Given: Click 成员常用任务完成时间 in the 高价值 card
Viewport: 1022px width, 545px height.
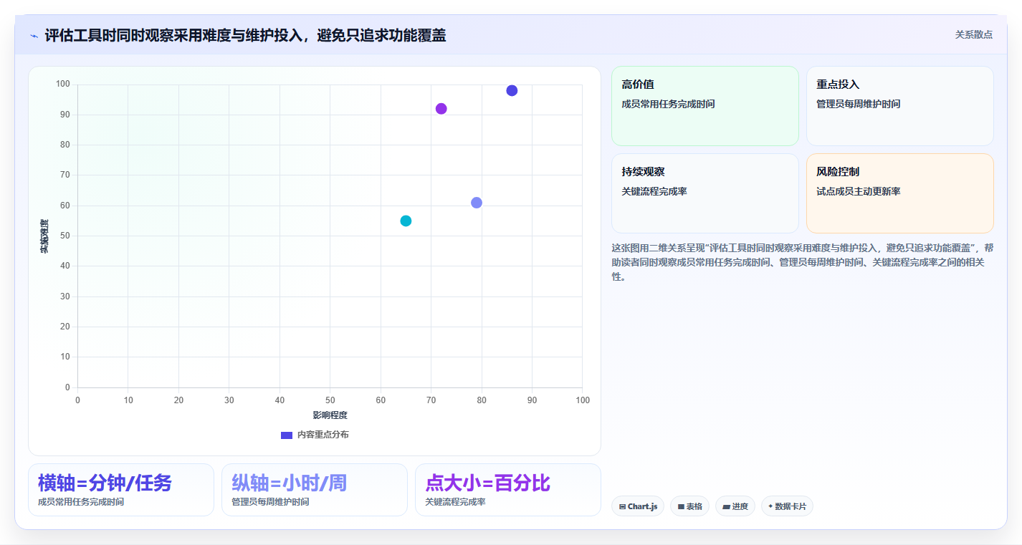Looking at the screenshot, I should (668, 104).
